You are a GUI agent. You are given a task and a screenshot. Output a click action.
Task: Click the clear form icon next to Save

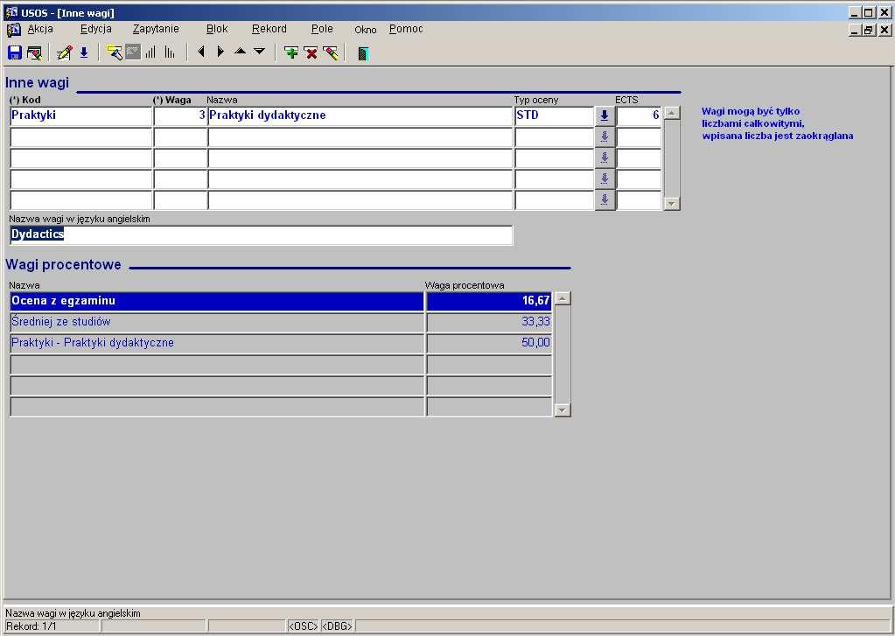coord(34,53)
